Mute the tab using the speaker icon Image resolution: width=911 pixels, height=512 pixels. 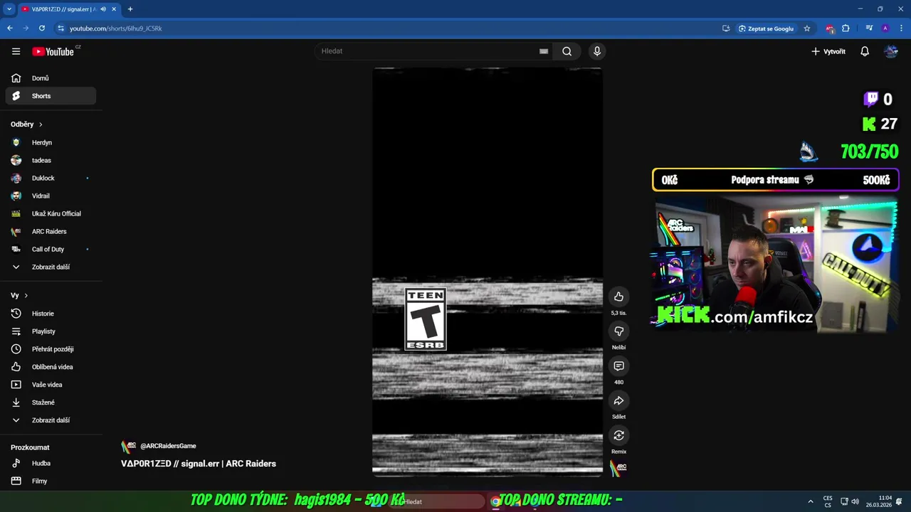coord(103,9)
